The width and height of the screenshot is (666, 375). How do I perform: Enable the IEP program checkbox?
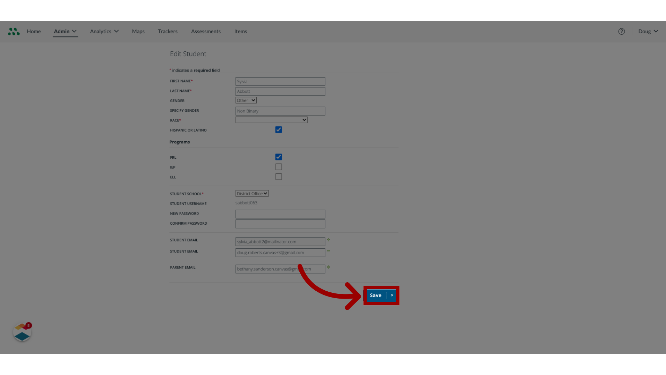pos(279,167)
